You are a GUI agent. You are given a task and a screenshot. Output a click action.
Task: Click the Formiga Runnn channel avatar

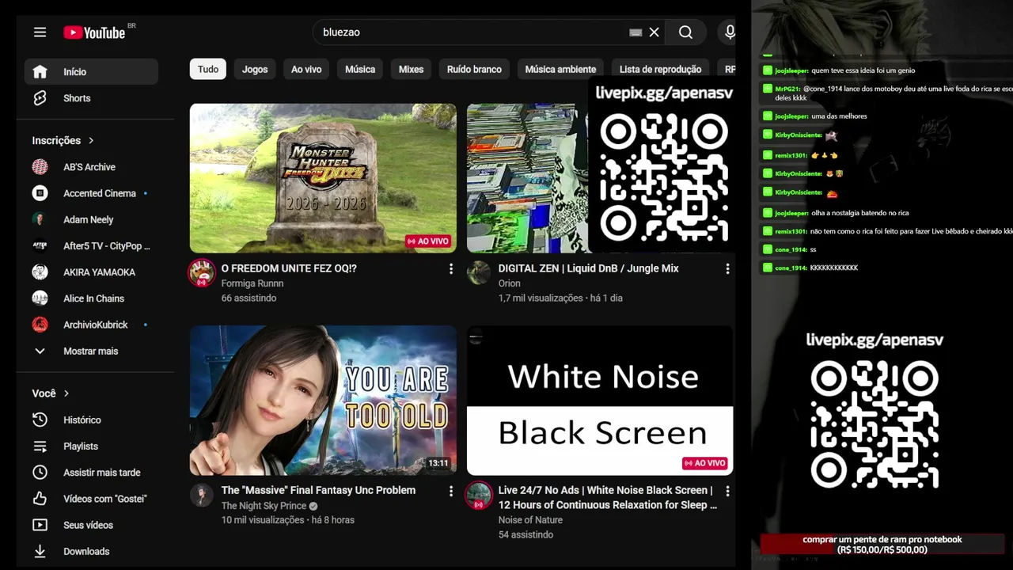click(x=202, y=272)
